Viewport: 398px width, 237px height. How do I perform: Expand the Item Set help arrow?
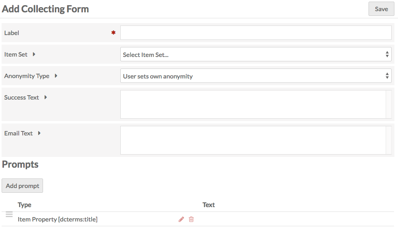(x=34, y=54)
